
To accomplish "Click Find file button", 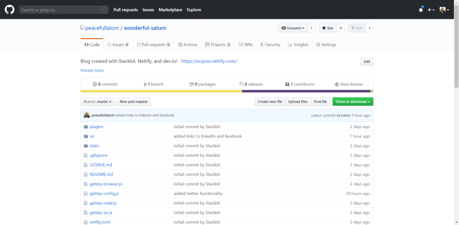I will (320, 102).
